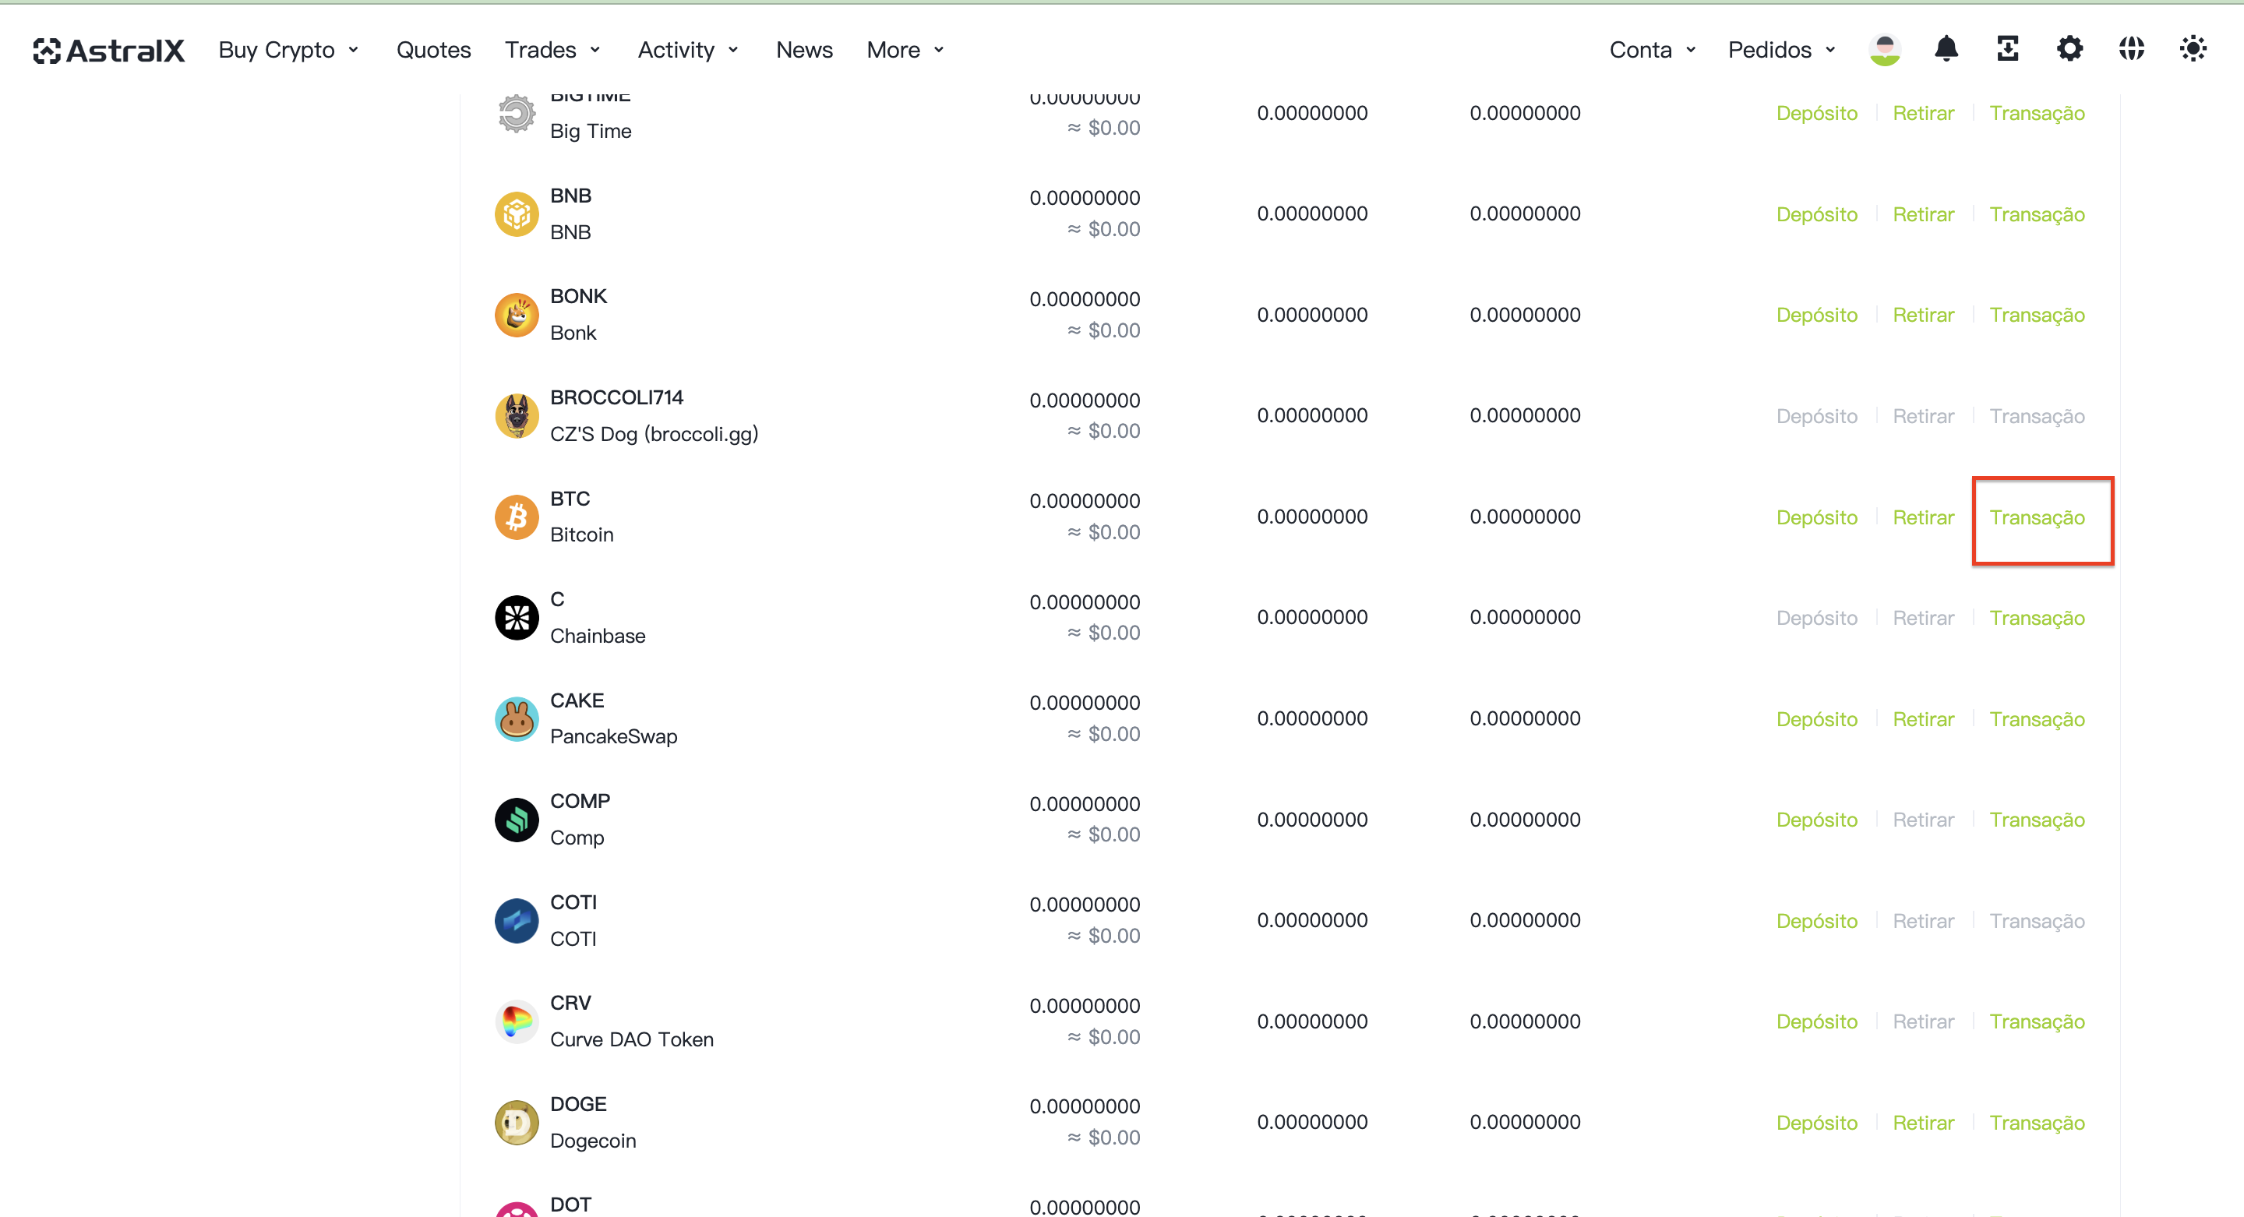Expand the Pedidos dropdown
2244x1217 pixels.
coord(1781,50)
